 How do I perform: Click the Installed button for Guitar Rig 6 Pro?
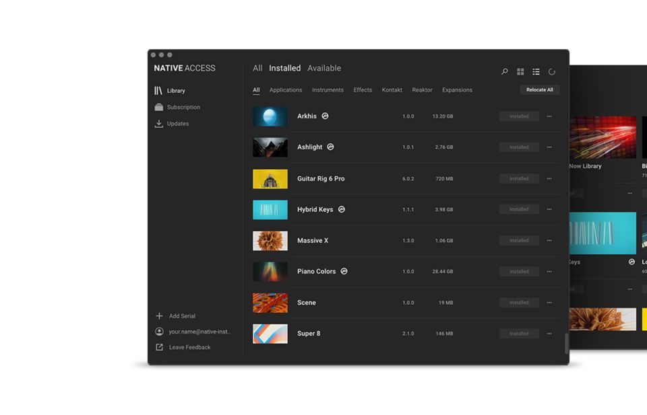coord(519,179)
